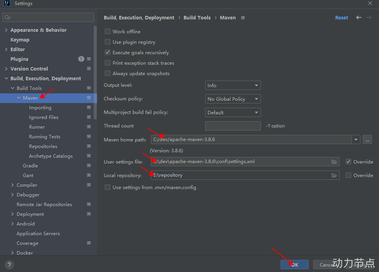This screenshot has width=379, height=272.
Task: Open Maven home path dropdown arrow
Action: pos(356,139)
